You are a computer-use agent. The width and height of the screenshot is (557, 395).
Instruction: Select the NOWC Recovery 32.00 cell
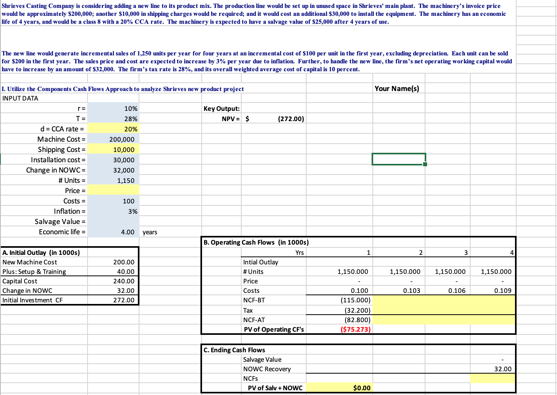(x=492, y=369)
